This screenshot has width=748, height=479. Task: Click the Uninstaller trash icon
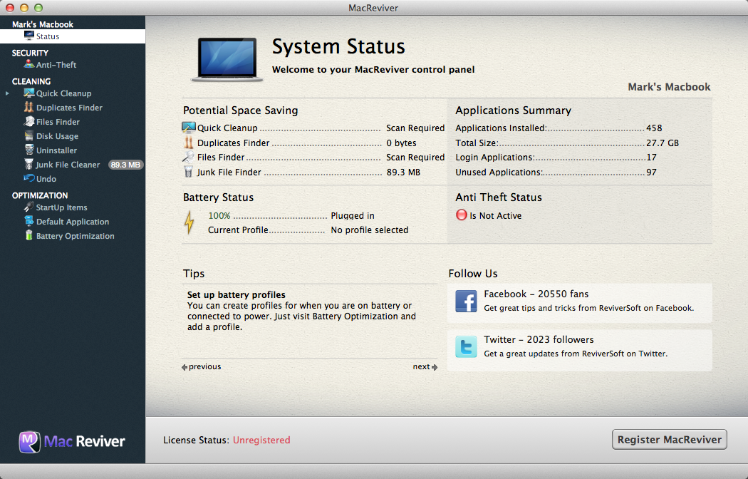click(28, 150)
